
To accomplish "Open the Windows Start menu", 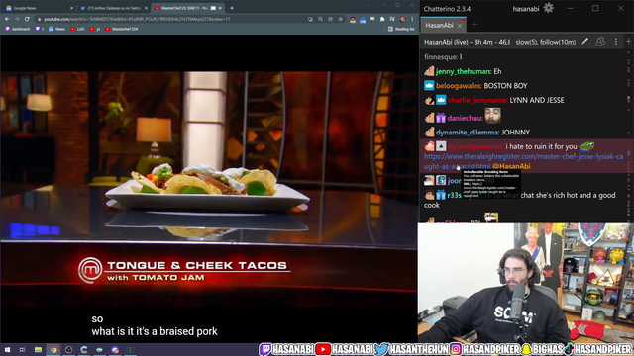I will [x=7, y=349].
